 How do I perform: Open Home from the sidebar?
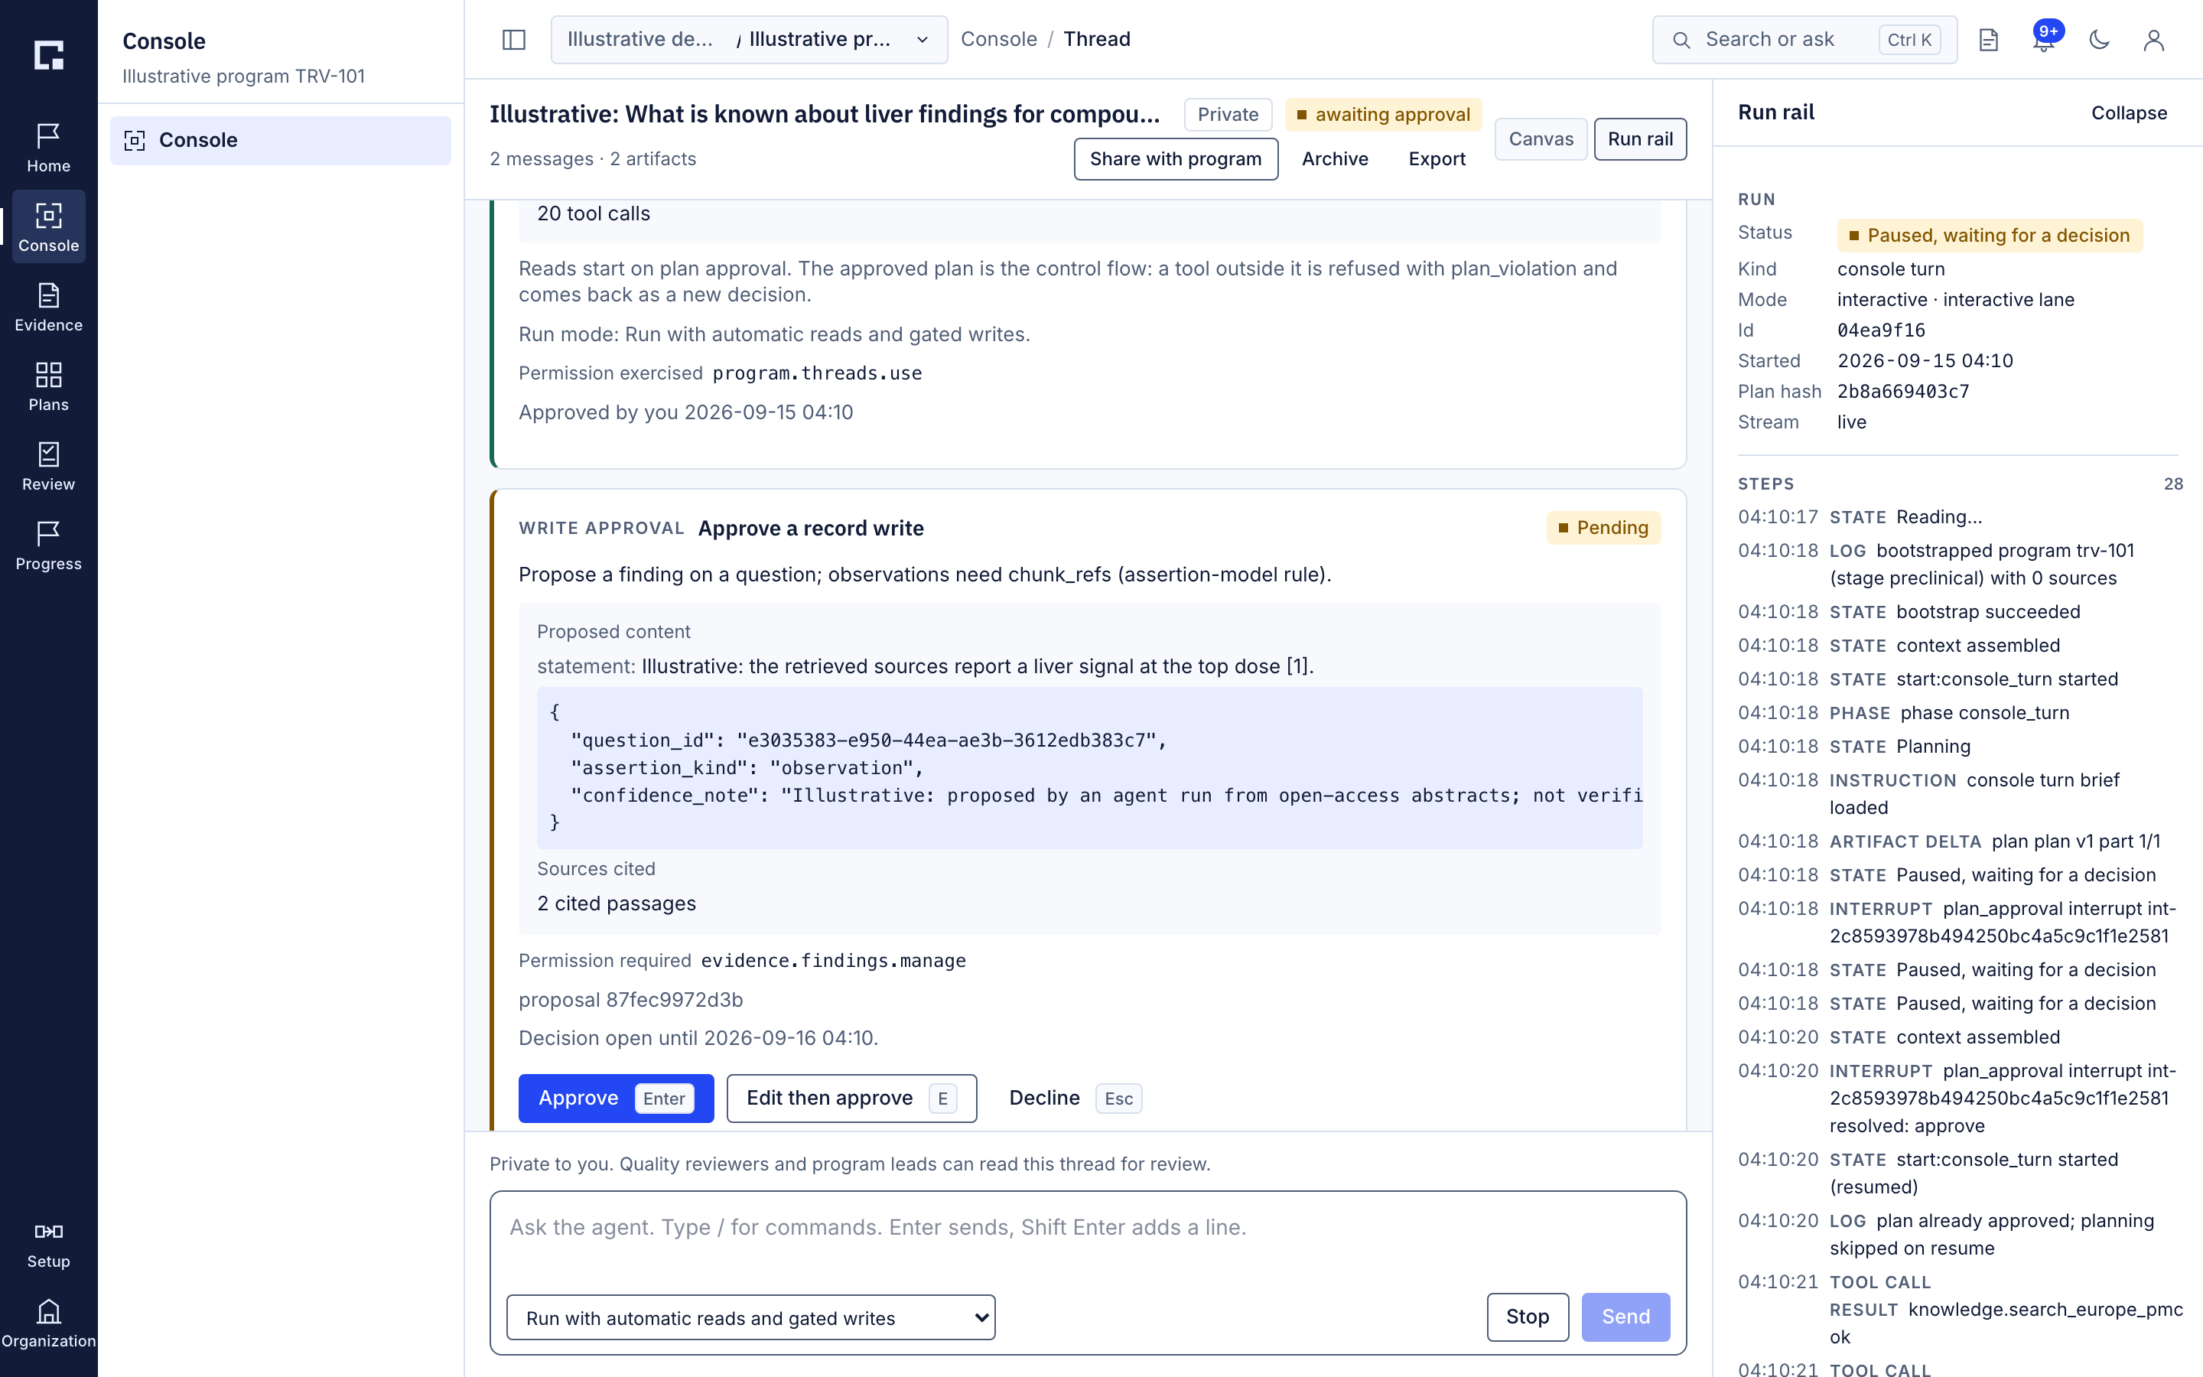coord(48,148)
